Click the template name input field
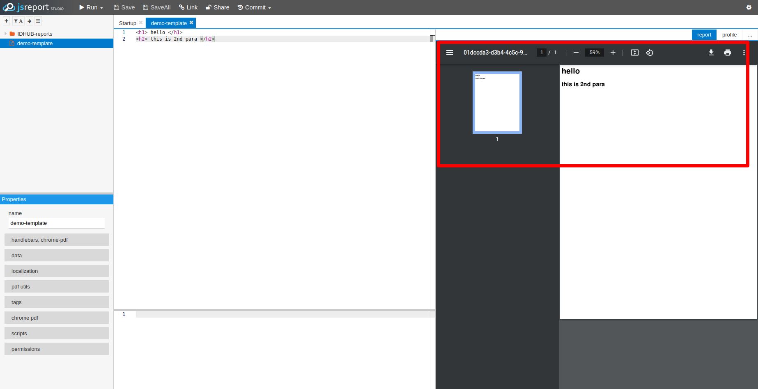 pyautogui.click(x=57, y=223)
